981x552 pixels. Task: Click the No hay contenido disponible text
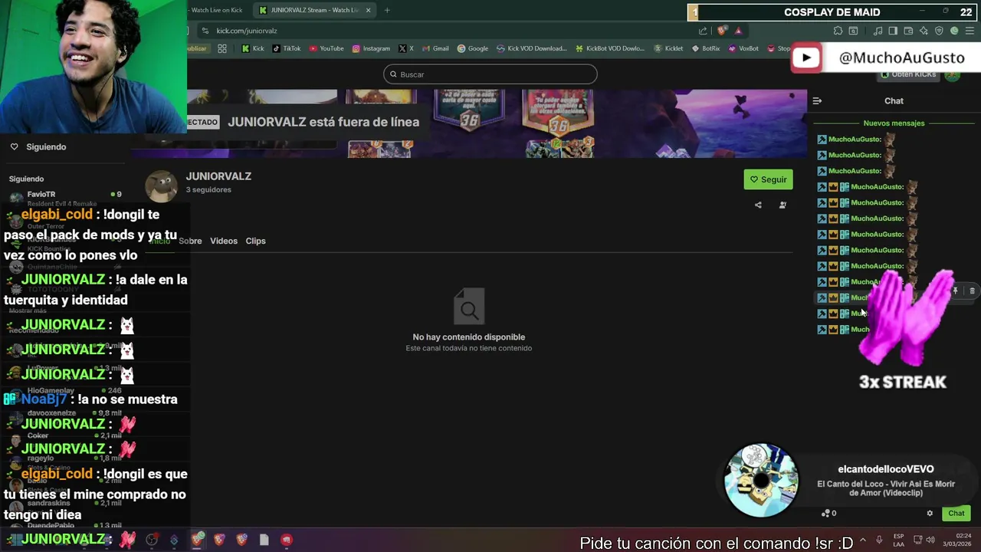pos(469,337)
